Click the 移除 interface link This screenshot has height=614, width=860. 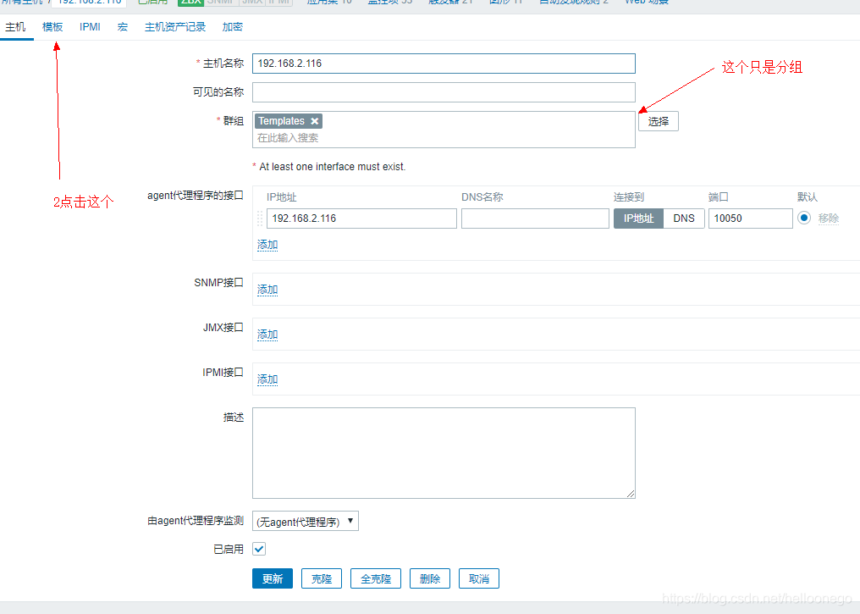point(829,218)
